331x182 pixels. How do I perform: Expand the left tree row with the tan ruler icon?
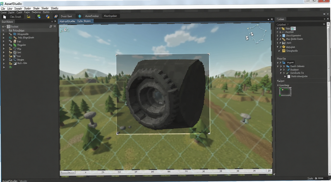[4, 38]
